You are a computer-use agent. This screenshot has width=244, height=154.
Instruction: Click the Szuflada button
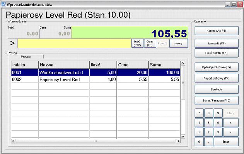click(x=217, y=90)
